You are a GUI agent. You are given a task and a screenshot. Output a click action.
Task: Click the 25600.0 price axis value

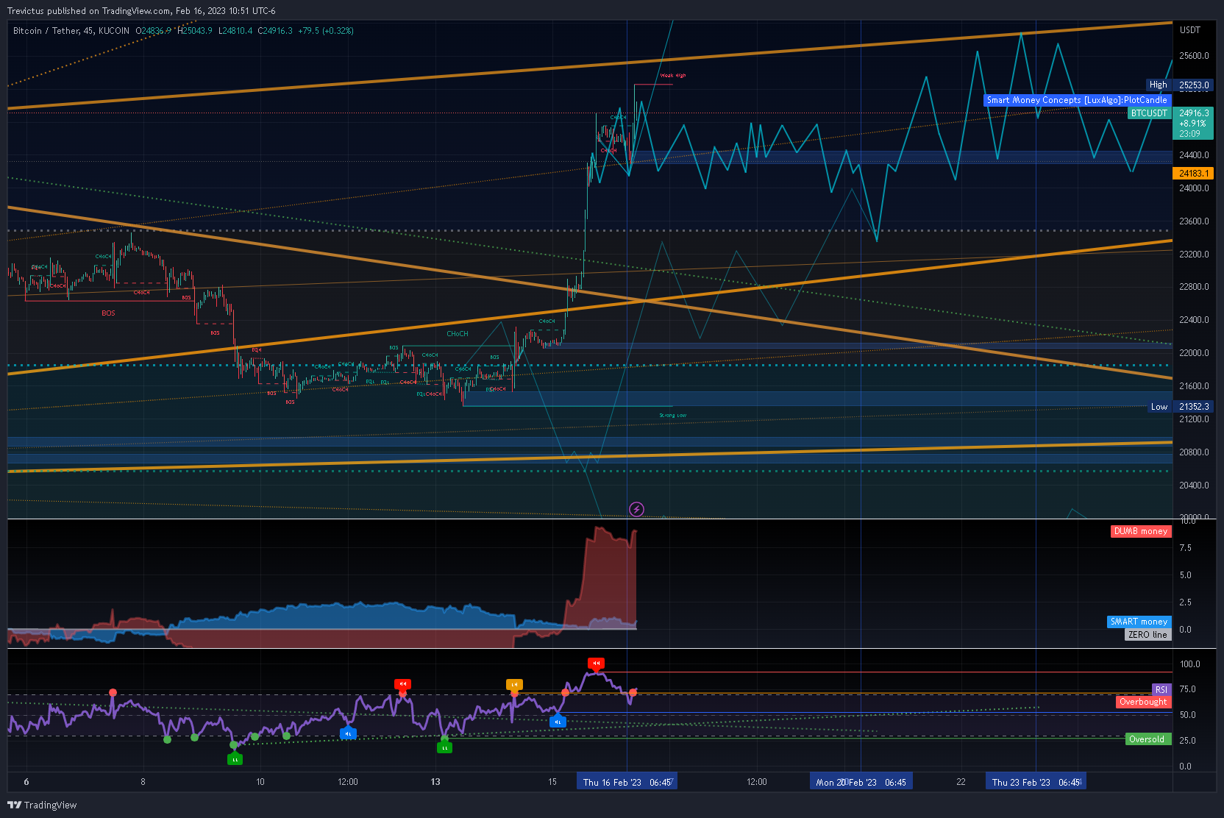point(1194,56)
